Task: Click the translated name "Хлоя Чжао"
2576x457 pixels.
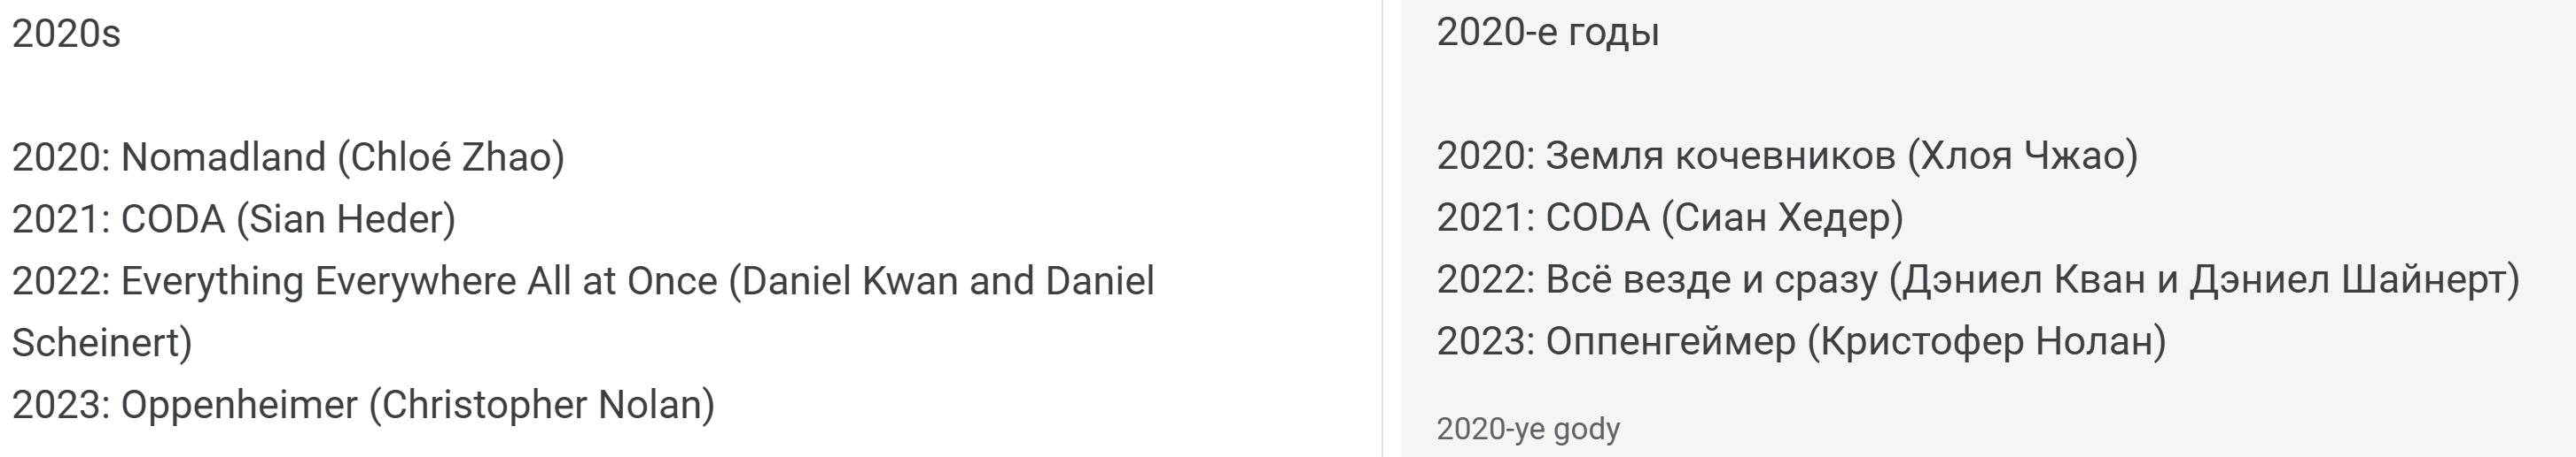Action: tap(2022, 156)
